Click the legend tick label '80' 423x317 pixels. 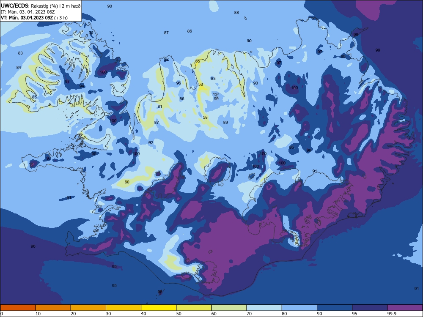(x=284, y=314)
